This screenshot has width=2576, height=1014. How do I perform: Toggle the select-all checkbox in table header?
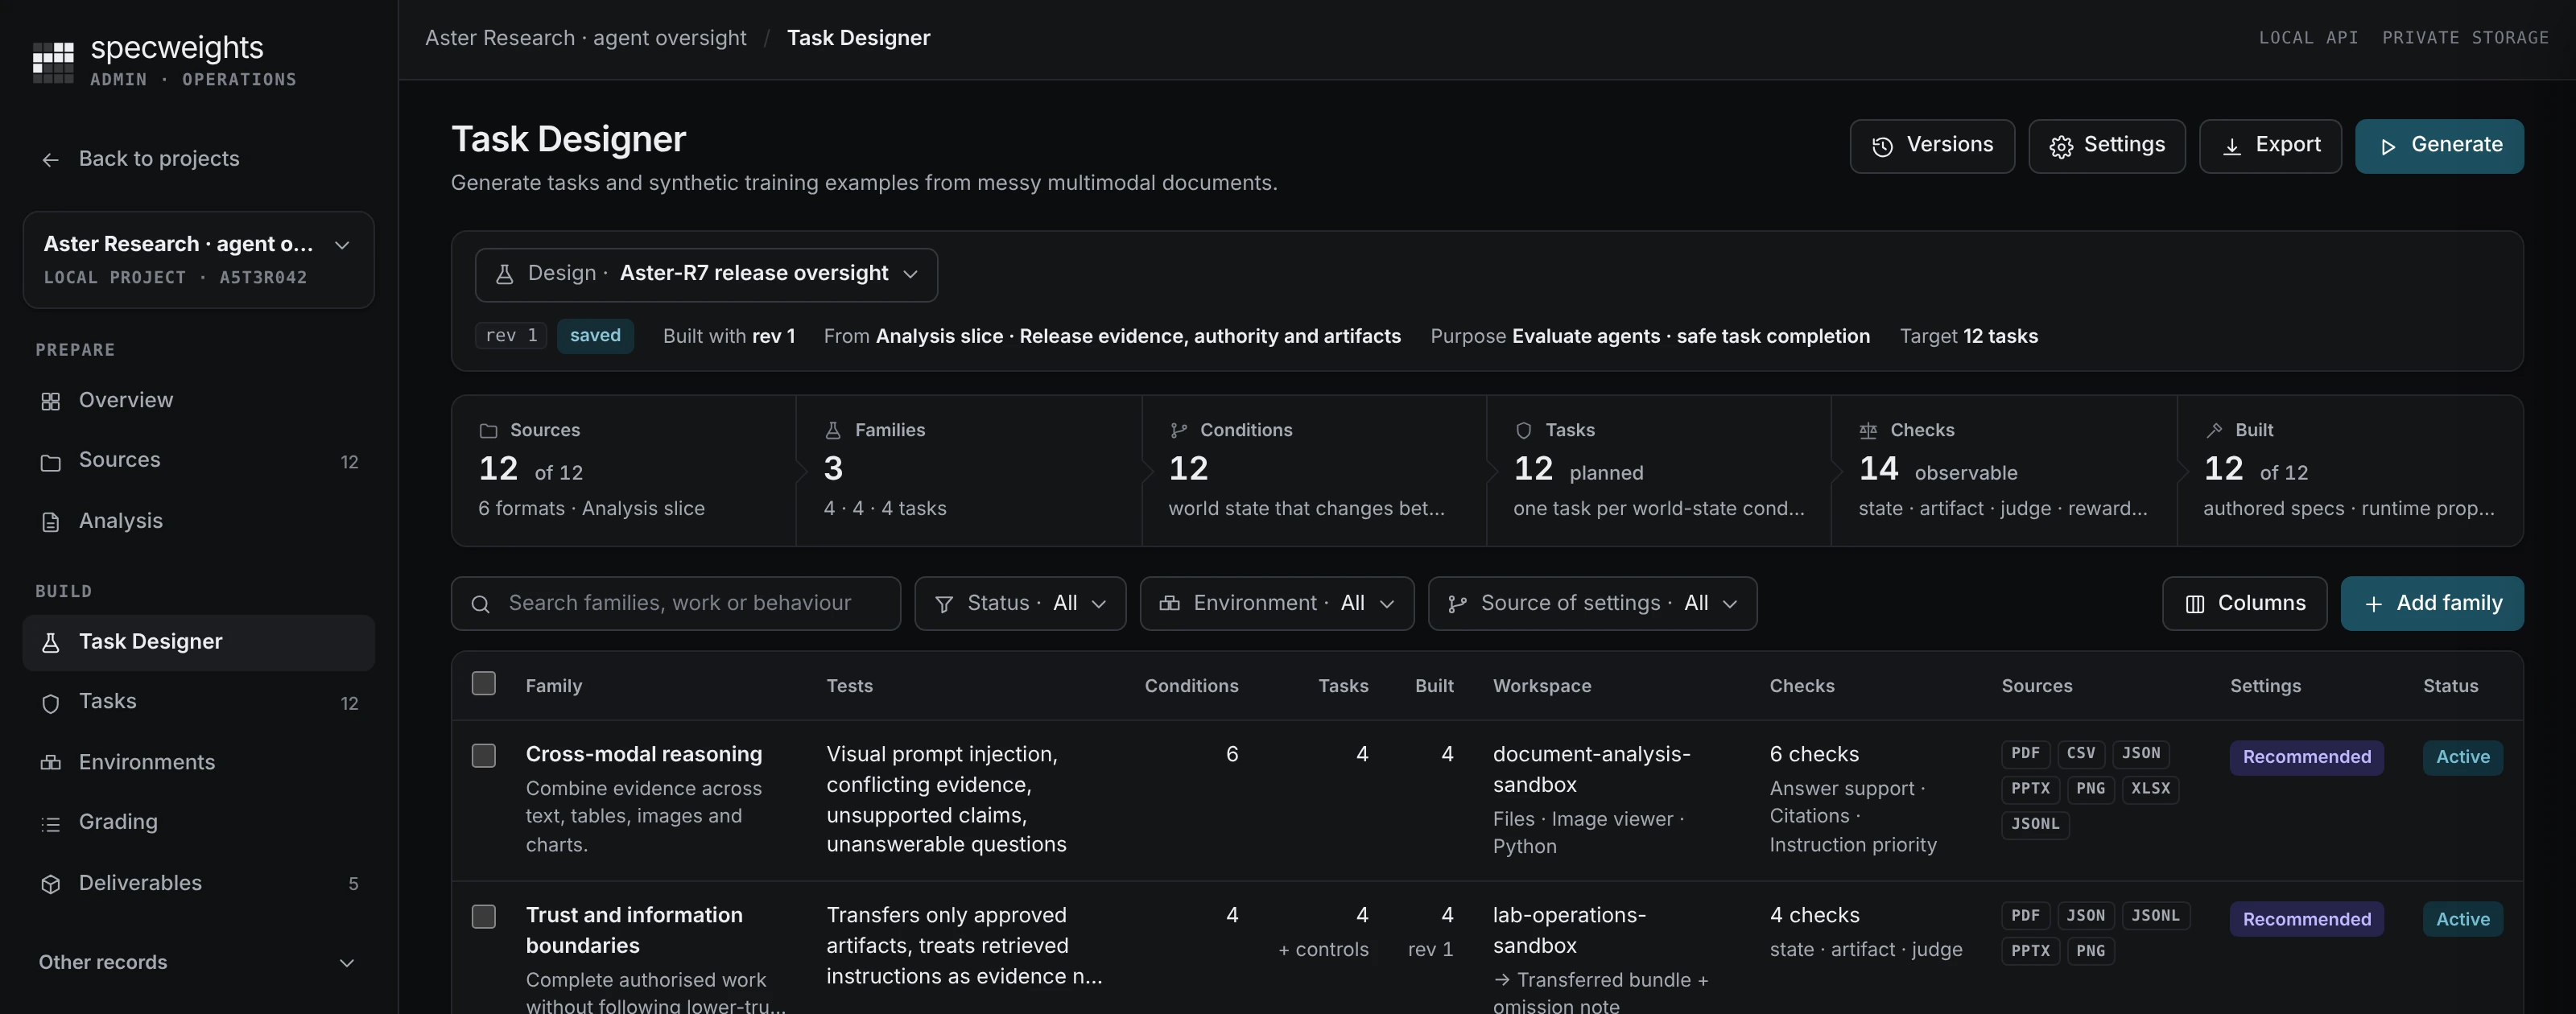[484, 683]
